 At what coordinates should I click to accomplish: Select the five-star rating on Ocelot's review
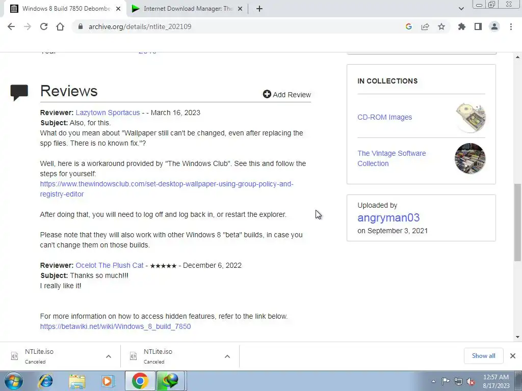click(x=163, y=266)
